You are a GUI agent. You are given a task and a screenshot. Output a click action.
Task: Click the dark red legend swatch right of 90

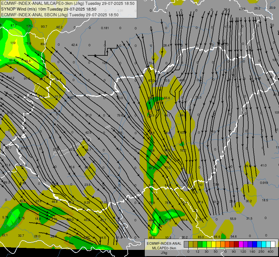click(x=236, y=244)
